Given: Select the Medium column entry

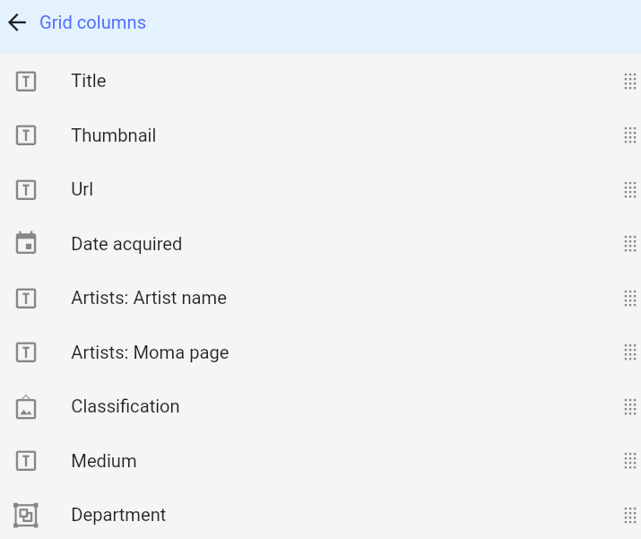Looking at the screenshot, I should click(104, 461).
